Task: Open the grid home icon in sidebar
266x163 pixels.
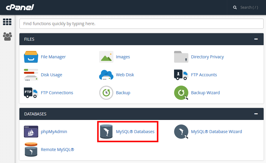Action: 7,22
